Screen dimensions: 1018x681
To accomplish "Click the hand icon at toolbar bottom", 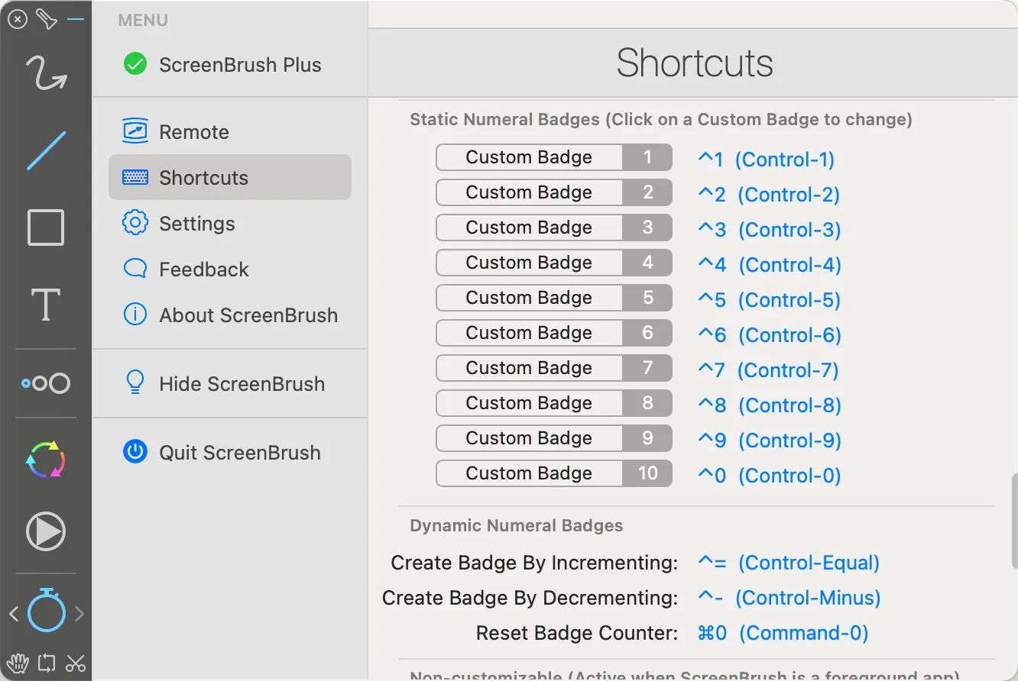I will [x=17, y=662].
